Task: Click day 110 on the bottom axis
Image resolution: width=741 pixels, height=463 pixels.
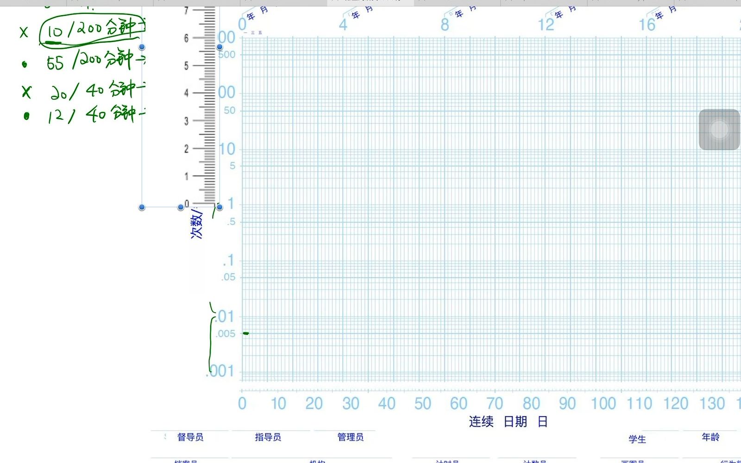Action: click(x=639, y=404)
